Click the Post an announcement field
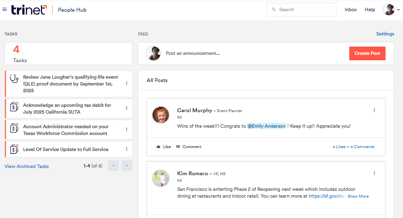Viewport: 403px width, 218px height. 193,53
